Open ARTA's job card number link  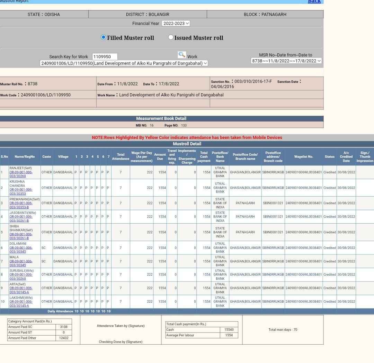tap(21, 290)
